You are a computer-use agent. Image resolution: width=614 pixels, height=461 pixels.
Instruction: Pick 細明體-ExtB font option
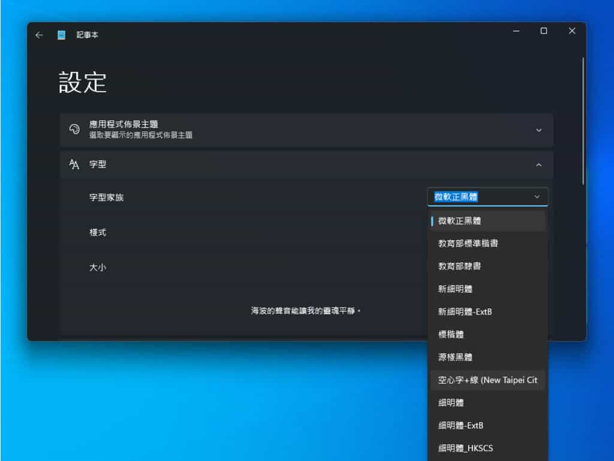487,426
